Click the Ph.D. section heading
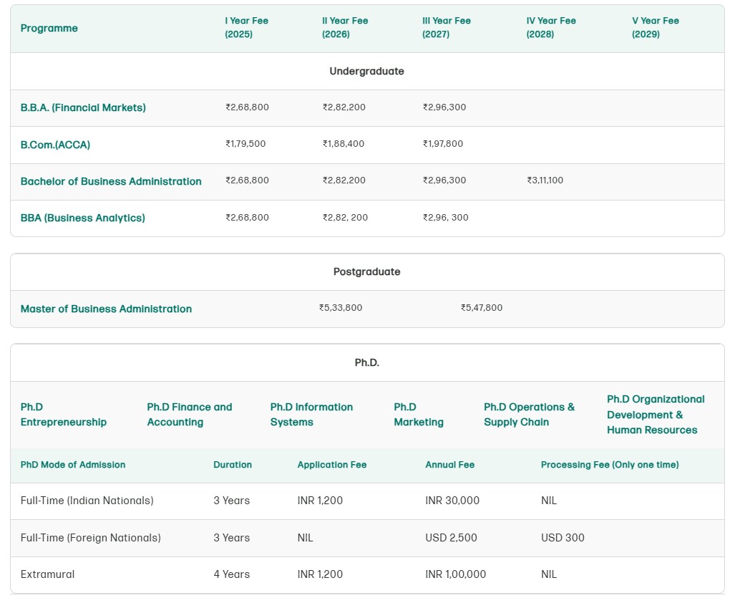The height and width of the screenshot is (598, 730). [x=366, y=363]
